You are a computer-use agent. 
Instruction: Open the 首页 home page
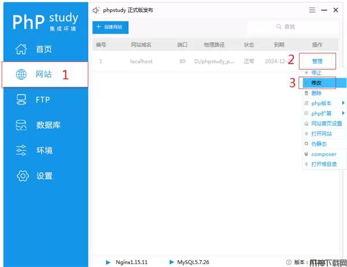click(46, 49)
